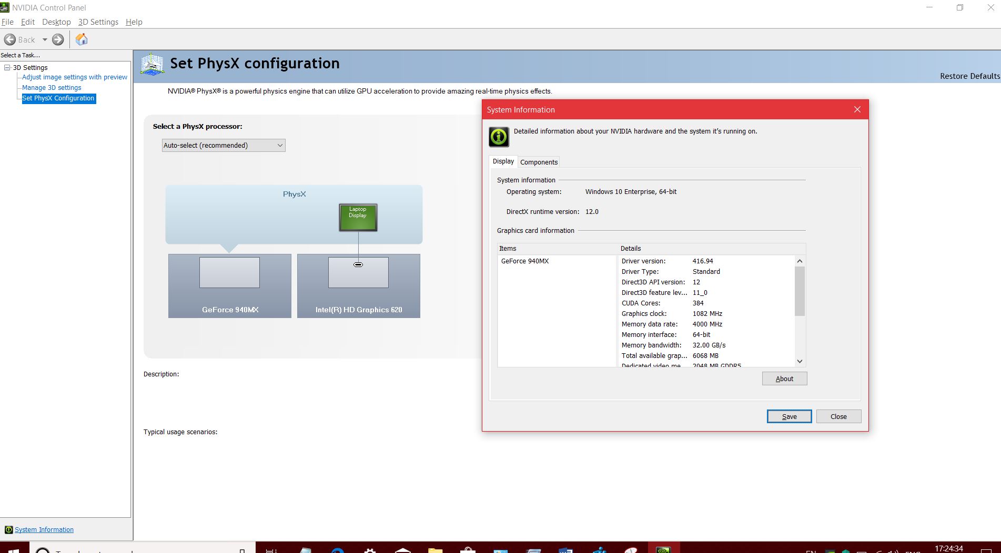Click the Items column header
The image size is (1001, 553).
558,249
